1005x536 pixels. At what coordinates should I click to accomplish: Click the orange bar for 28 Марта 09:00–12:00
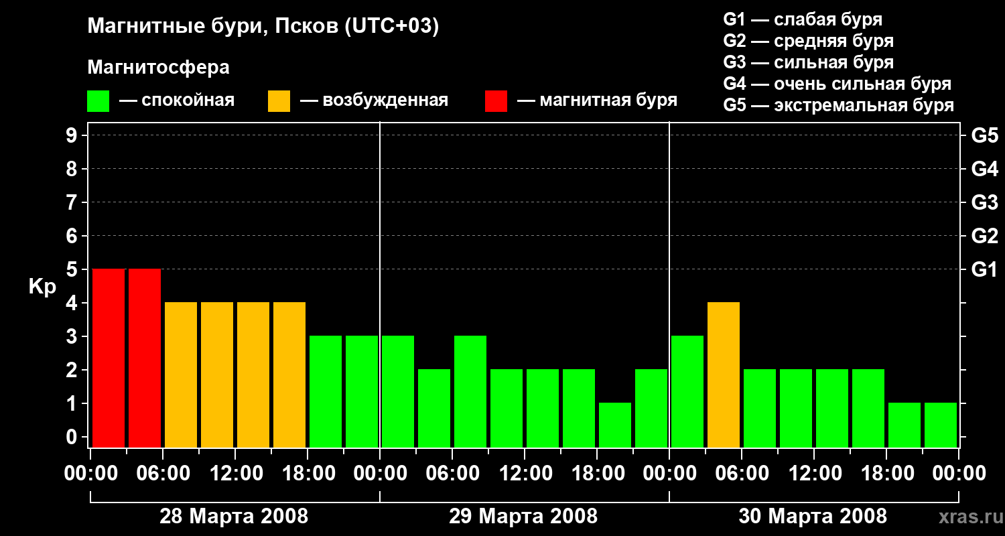[217, 375]
